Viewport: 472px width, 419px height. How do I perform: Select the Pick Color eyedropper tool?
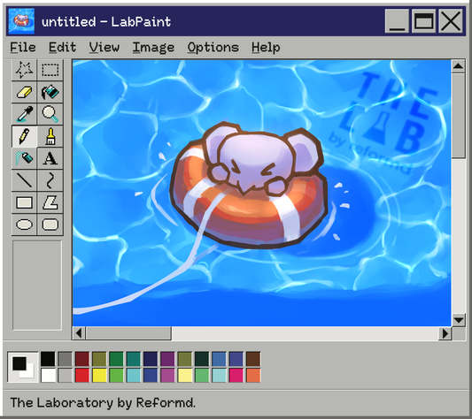(24, 114)
